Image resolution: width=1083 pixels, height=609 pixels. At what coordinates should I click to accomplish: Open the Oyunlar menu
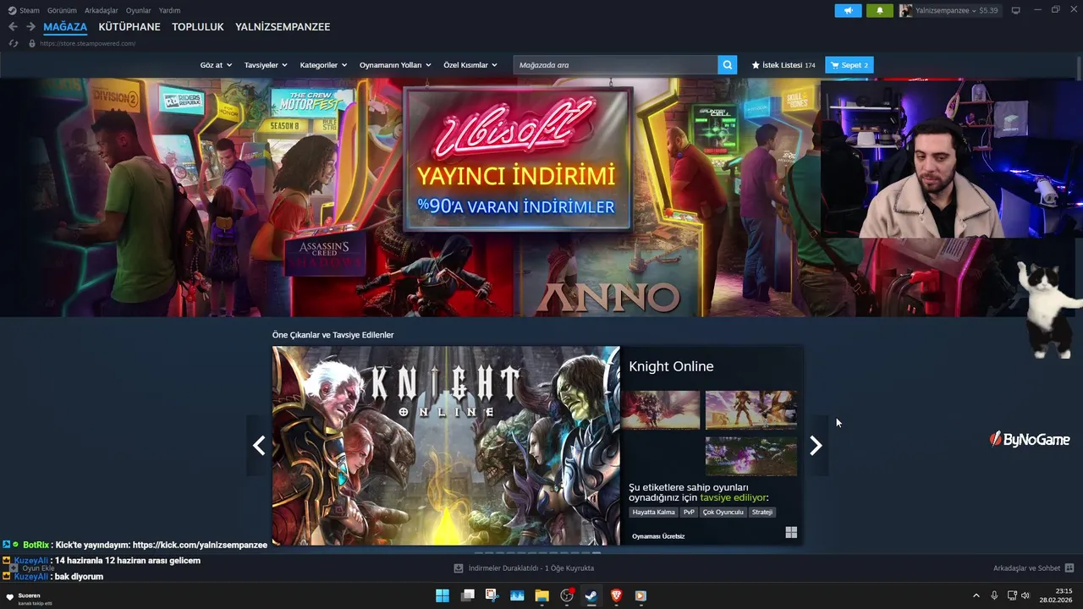(x=139, y=10)
